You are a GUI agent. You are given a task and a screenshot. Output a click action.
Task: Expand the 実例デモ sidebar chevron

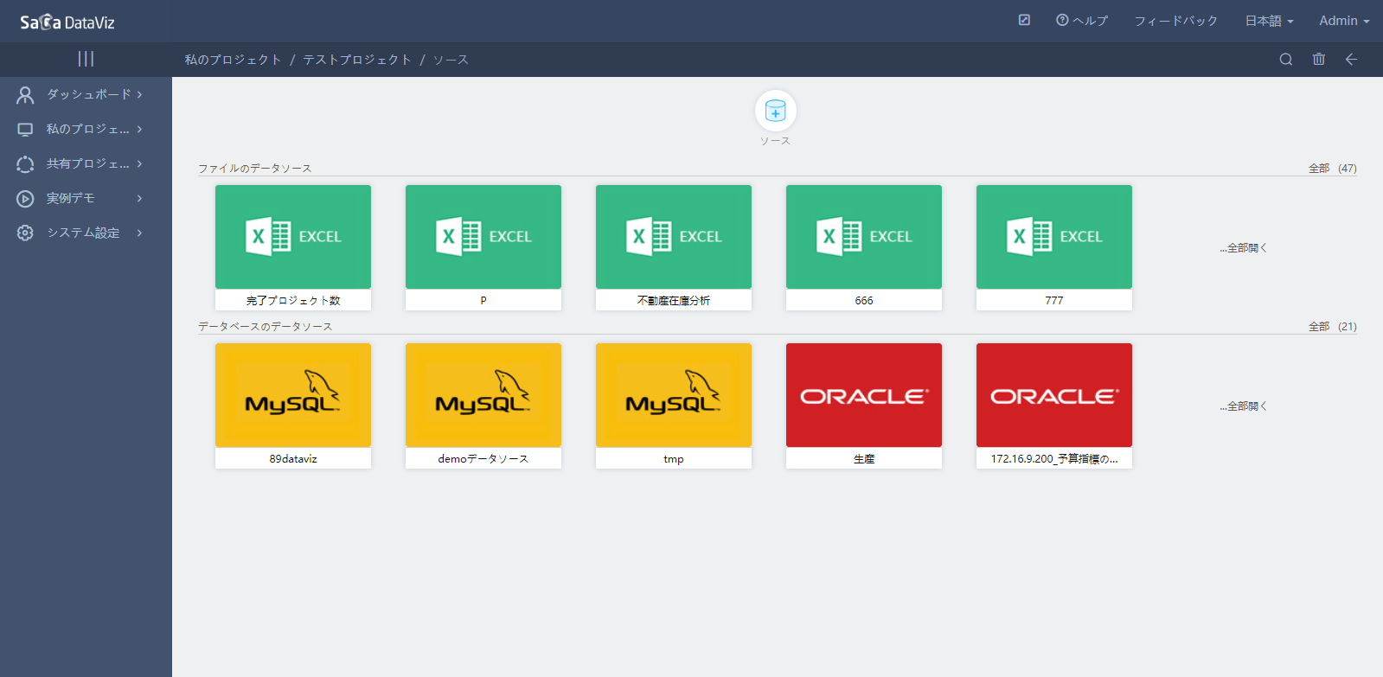139,198
